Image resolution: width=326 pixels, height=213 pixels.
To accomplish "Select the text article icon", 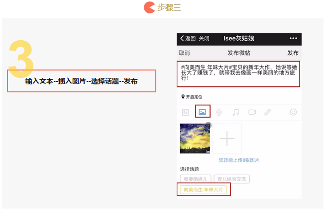I will coord(185,112).
